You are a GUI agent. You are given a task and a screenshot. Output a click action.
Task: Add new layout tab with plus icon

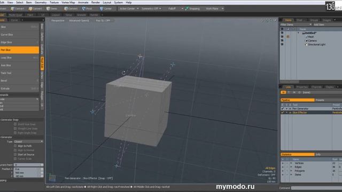point(102,15)
